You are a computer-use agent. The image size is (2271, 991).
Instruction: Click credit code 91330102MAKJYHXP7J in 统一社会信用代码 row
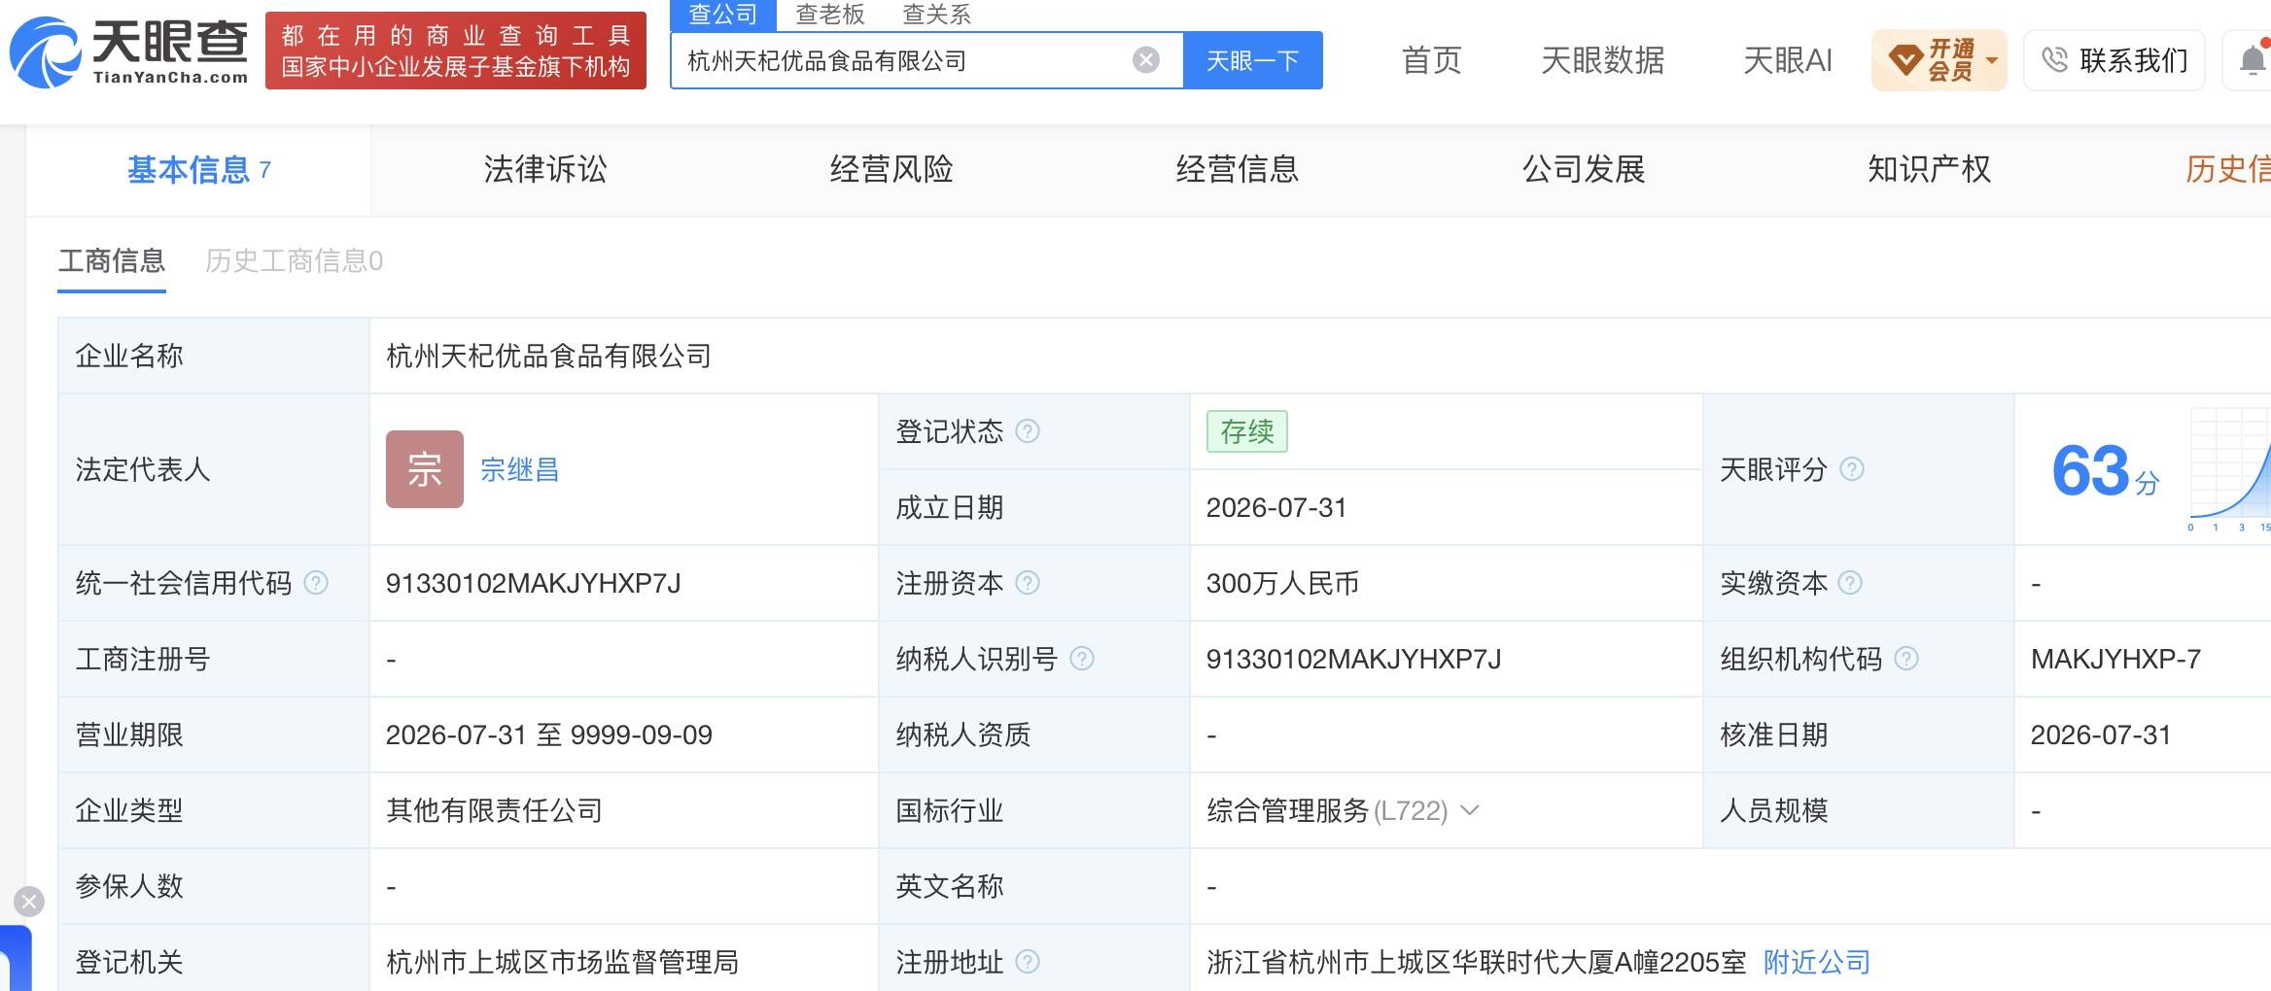tap(533, 583)
